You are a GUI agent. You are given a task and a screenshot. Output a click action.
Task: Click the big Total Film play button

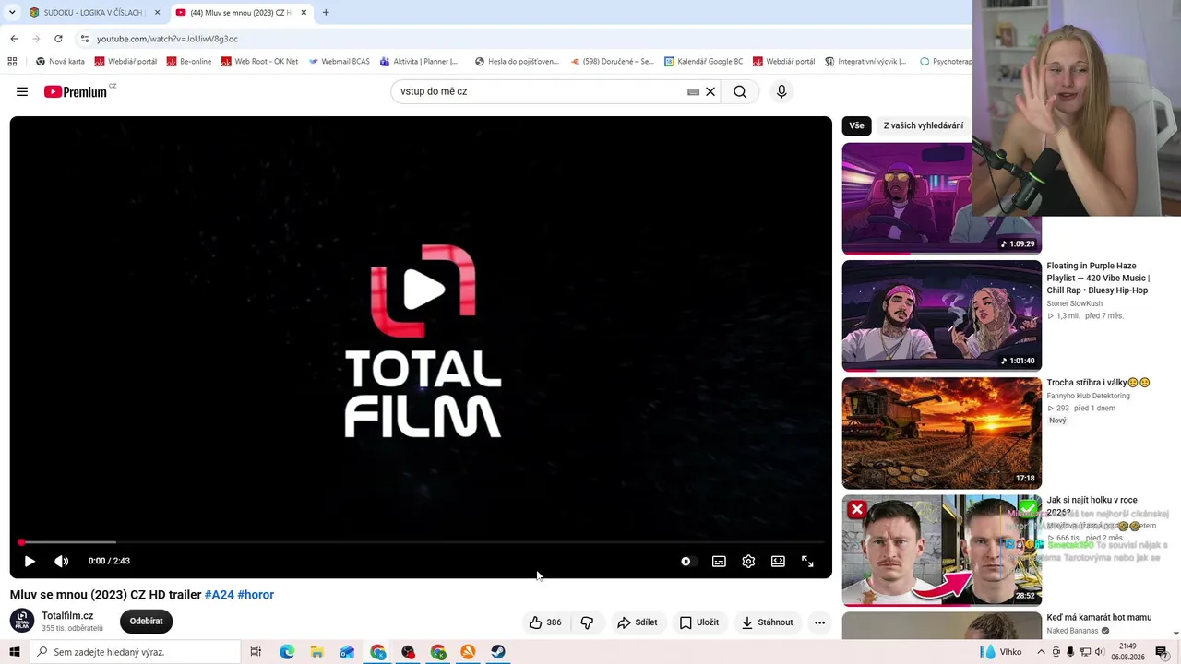coord(423,290)
